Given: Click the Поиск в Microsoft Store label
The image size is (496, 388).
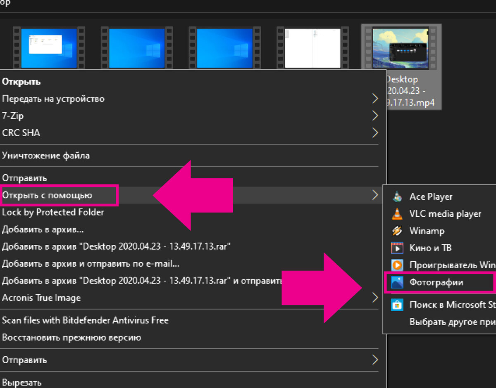Looking at the screenshot, I should [453, 305].
